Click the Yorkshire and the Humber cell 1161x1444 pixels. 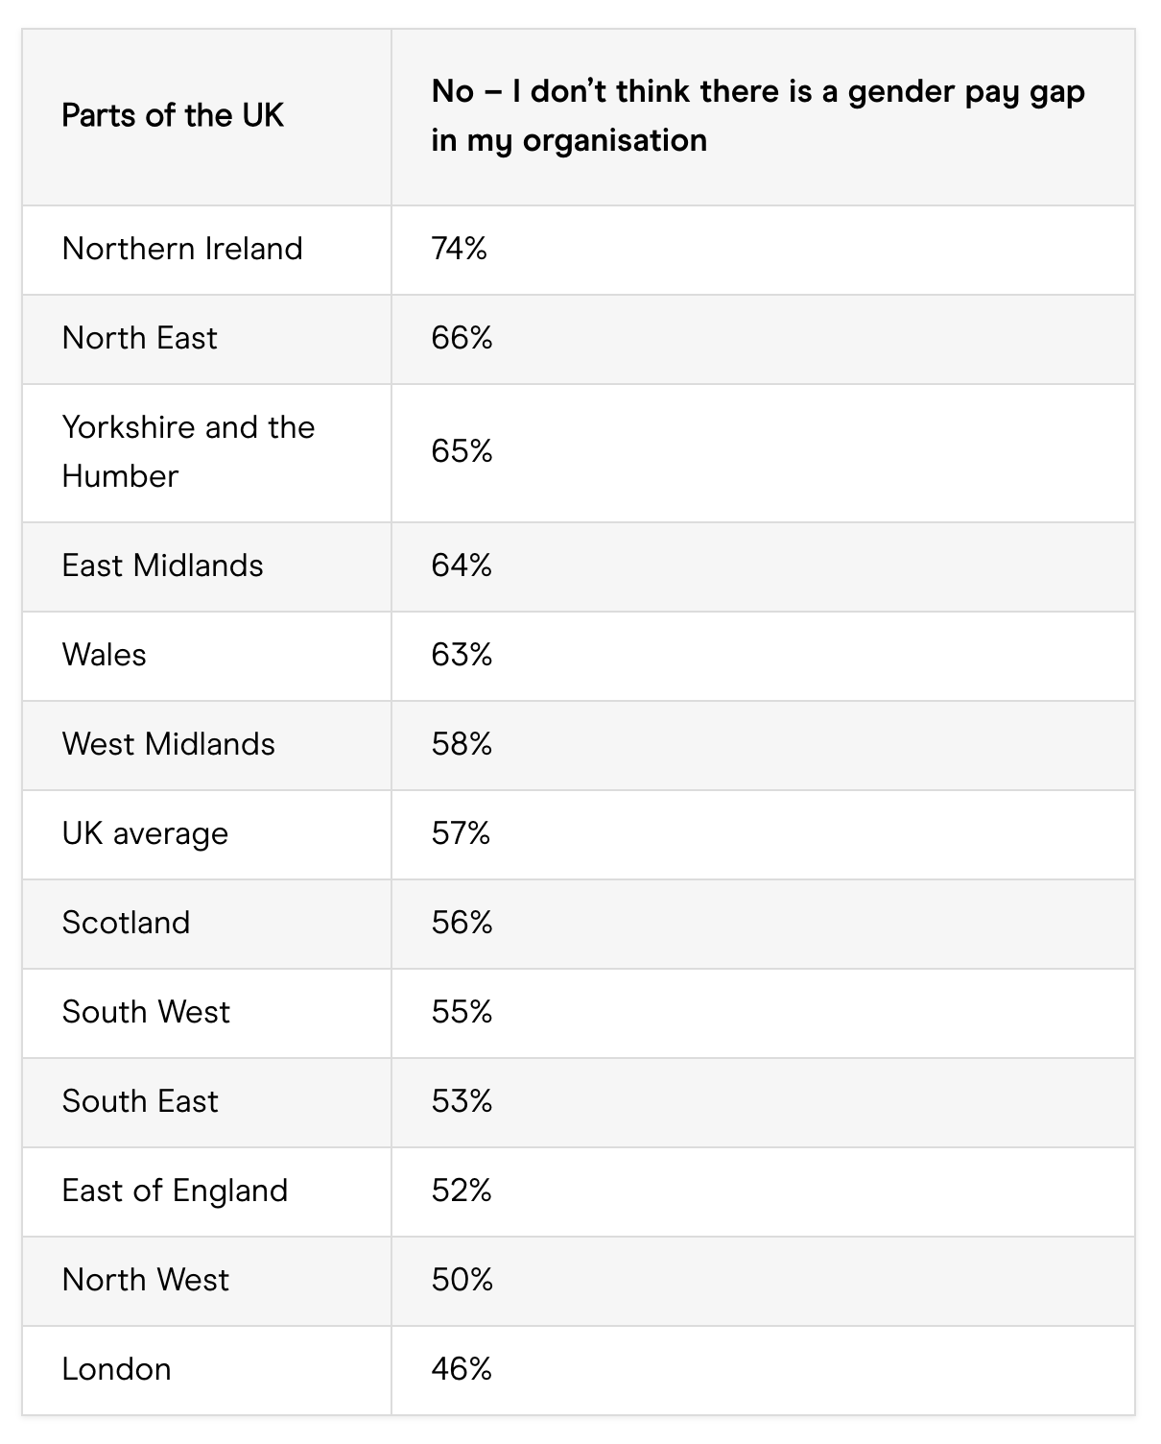click(x=188, y=451)
